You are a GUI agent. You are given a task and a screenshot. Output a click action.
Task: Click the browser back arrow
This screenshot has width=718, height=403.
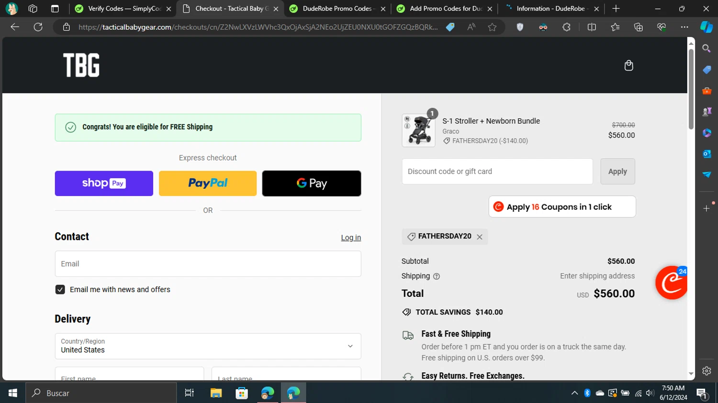(x=15, y=27)
